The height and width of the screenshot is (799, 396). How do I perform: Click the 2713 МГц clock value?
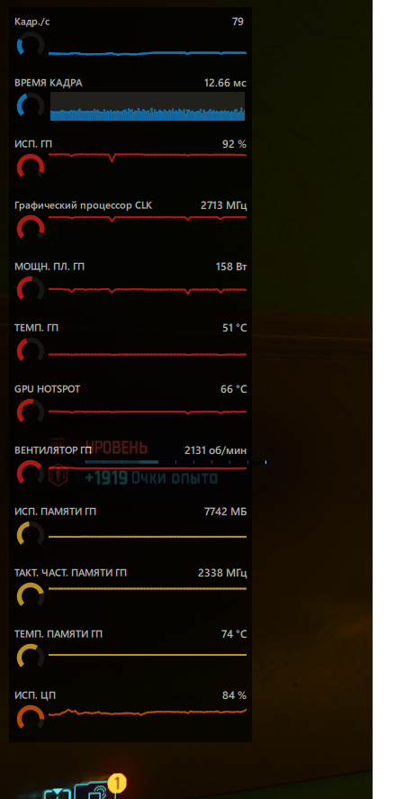pos(224,205)
